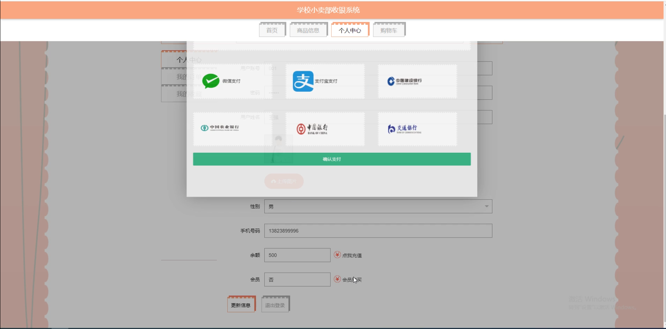
Task: Choose Bank of Communications payment option
Action: (x=417, y=129)
